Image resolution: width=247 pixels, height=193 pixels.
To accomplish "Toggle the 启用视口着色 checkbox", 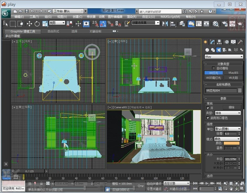I will click(x=208, y=118).
